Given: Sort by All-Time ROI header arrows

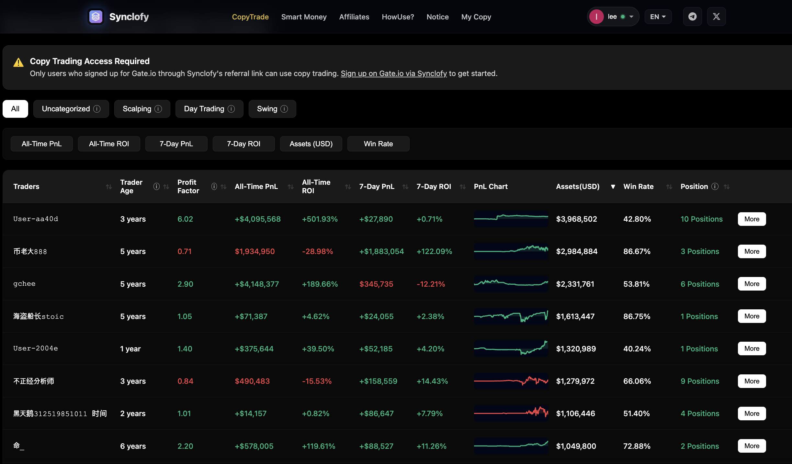Looking at the screenshot, I should pos(348,187).
